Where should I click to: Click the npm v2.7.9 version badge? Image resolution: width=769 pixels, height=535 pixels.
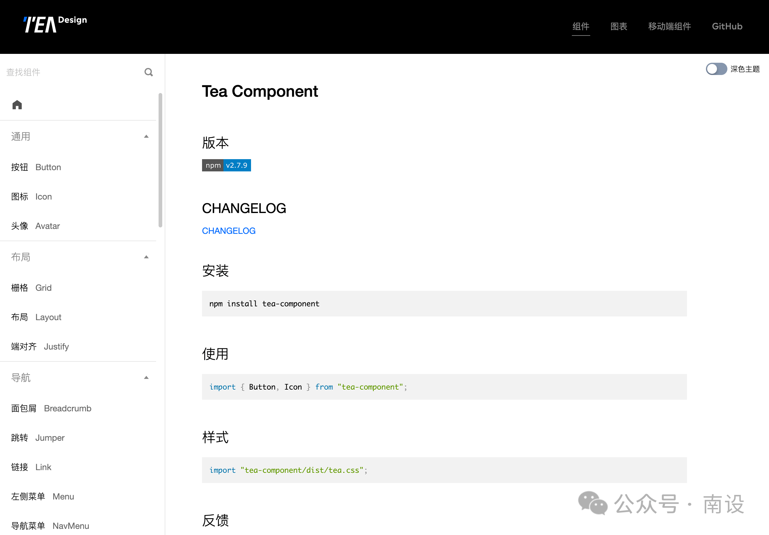tap(227, 165)
